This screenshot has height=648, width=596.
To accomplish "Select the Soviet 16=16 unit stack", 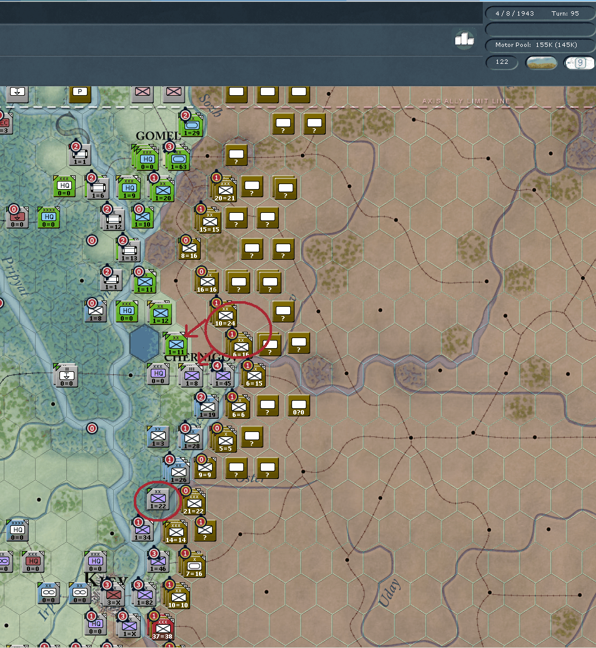I will point(207,282).
